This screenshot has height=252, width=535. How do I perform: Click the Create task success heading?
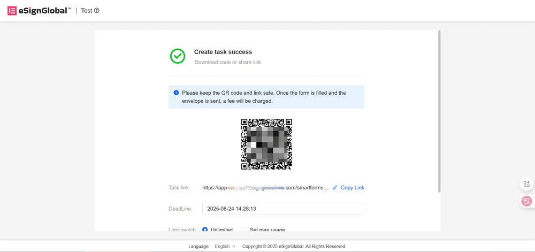tap(223, 52)
